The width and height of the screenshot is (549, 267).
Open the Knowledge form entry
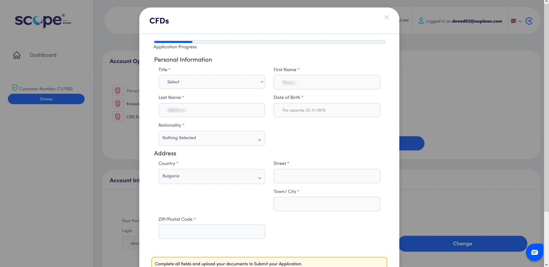pos(133,103)
